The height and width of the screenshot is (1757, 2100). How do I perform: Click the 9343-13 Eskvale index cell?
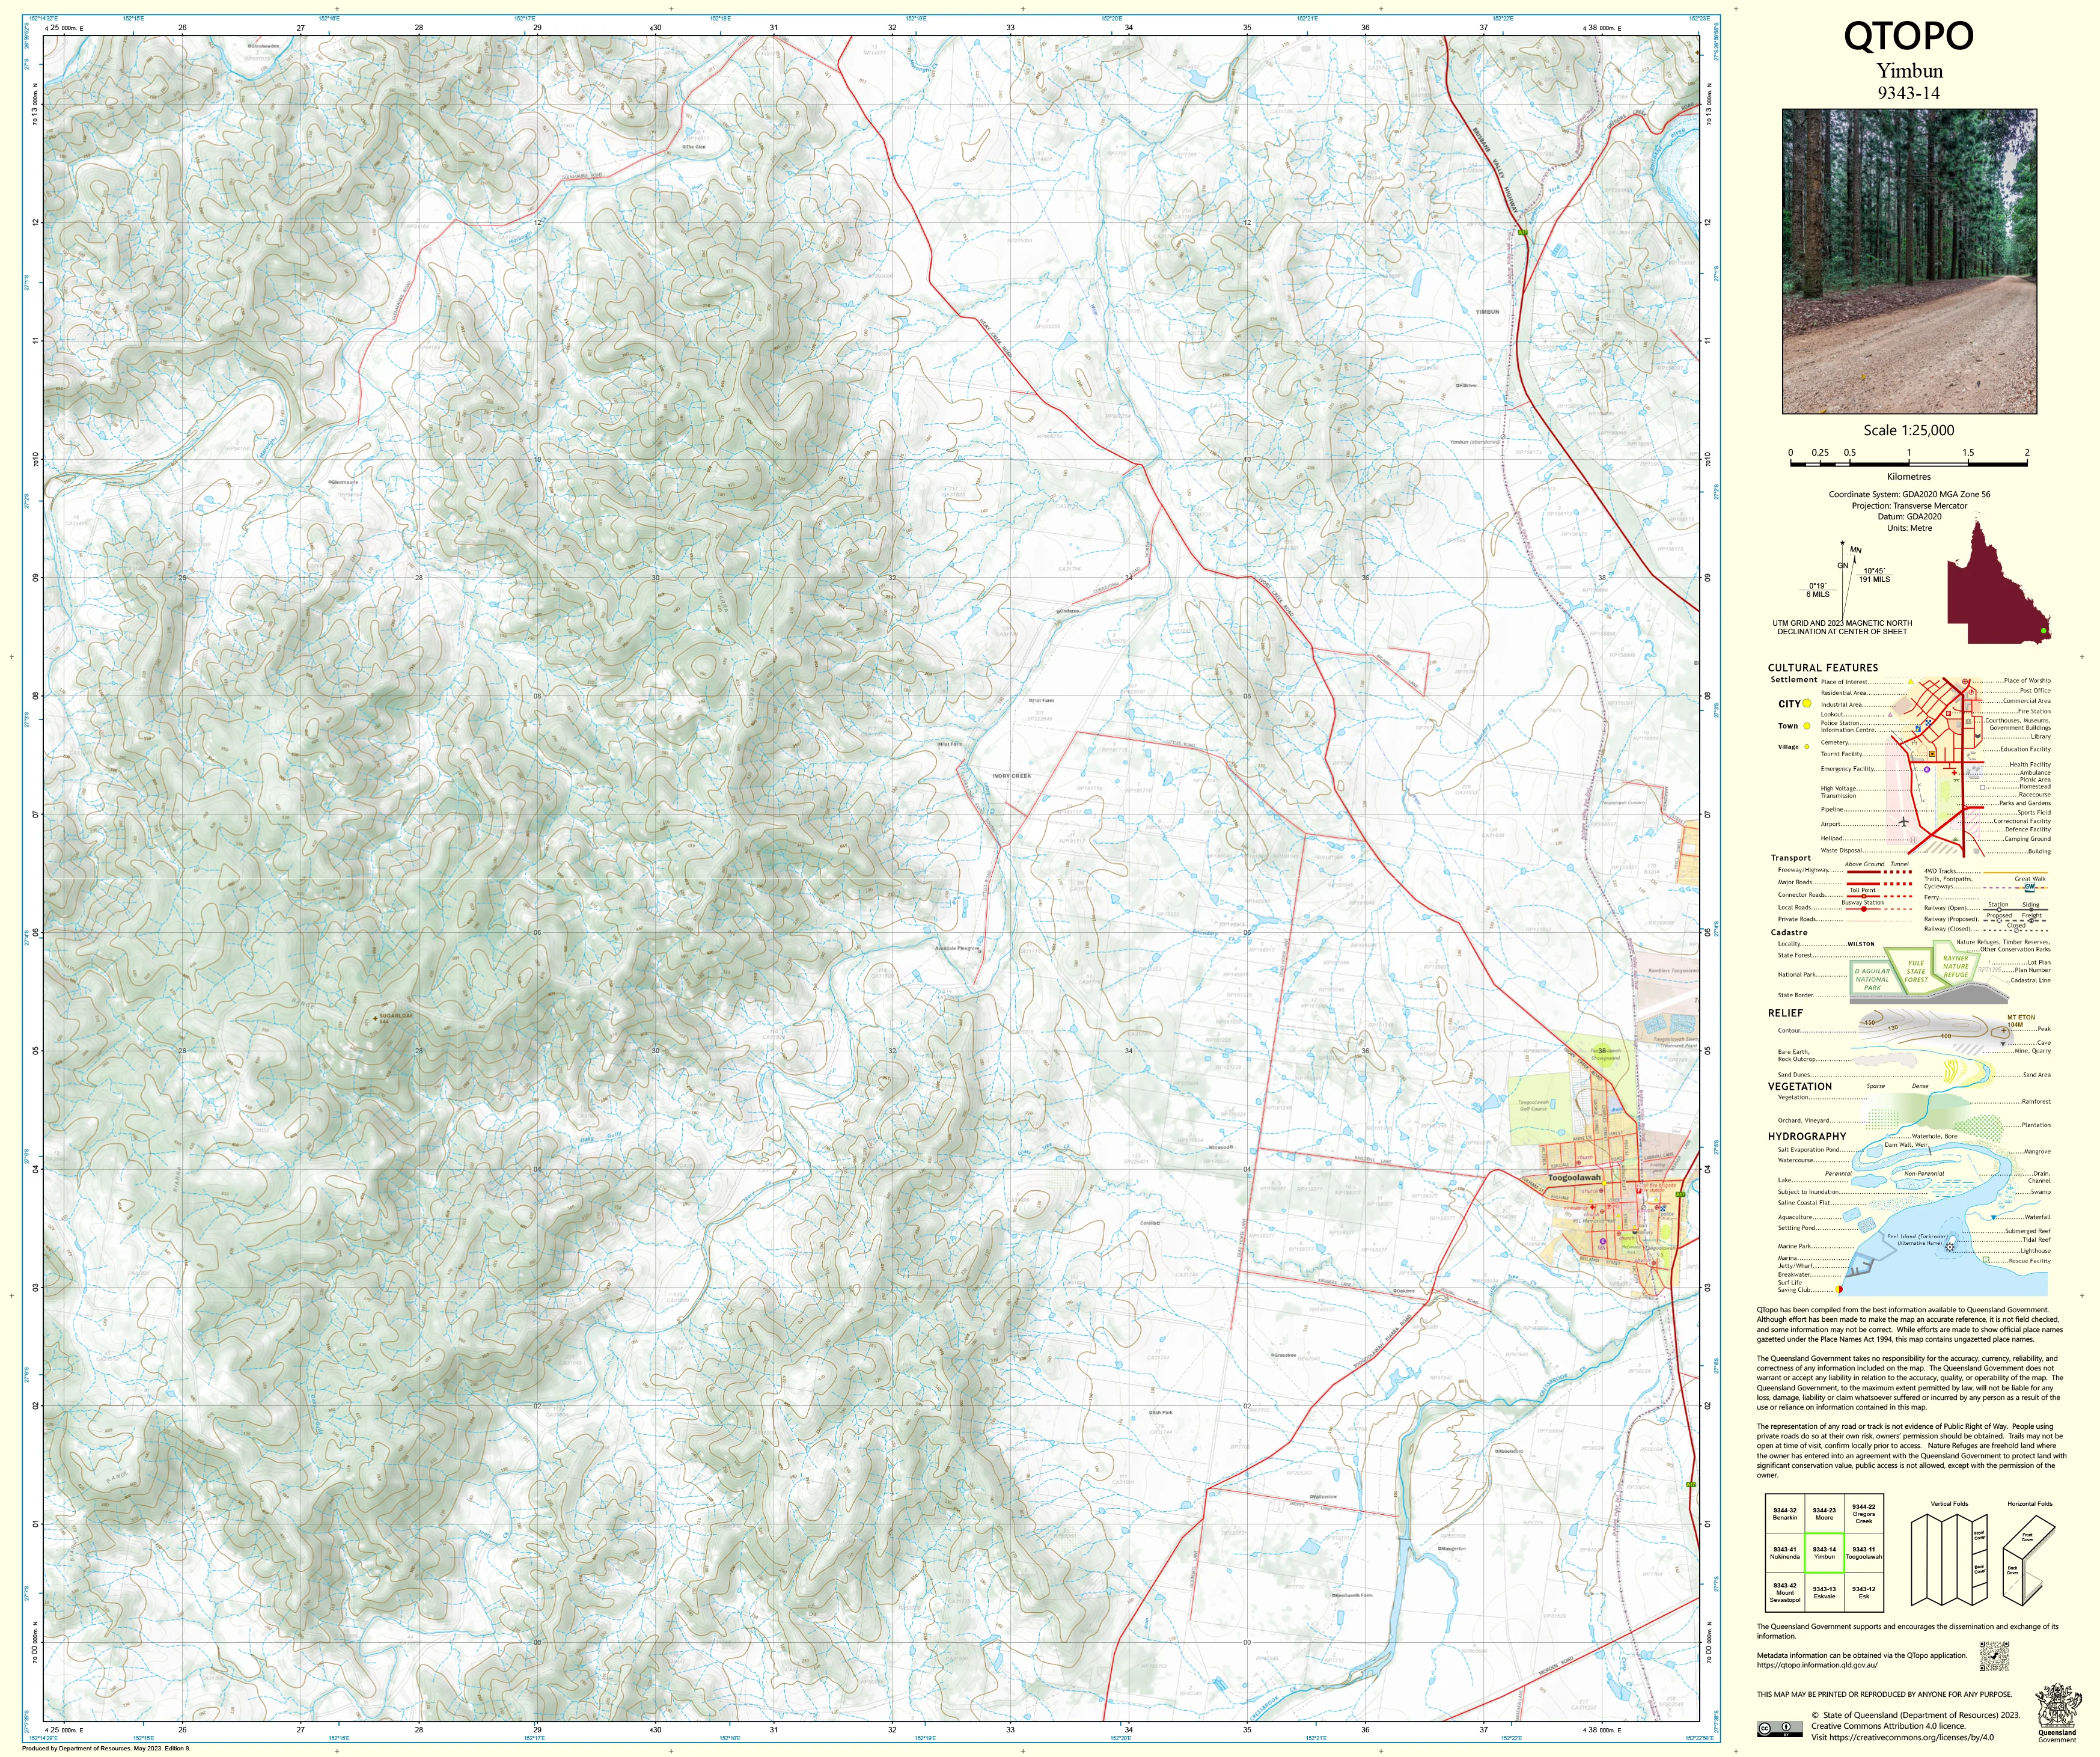(x=1824, y=1592)
